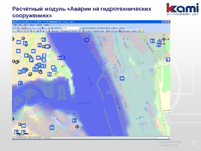
Task: Click the digging worker map icon
Action: pyautogui.click(x=168, y=60)
